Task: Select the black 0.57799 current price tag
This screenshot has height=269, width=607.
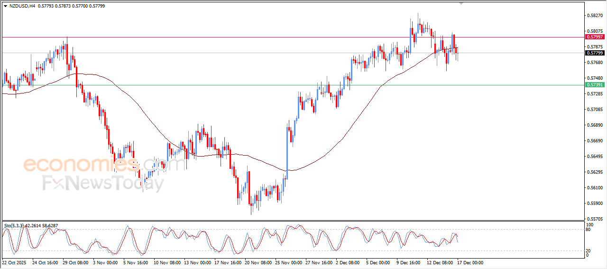Action: point(594,53)
